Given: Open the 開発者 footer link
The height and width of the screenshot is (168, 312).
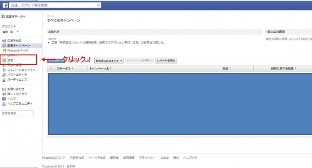Looking at the screenshot, I should pyautogui.click(x=114, y=158).
